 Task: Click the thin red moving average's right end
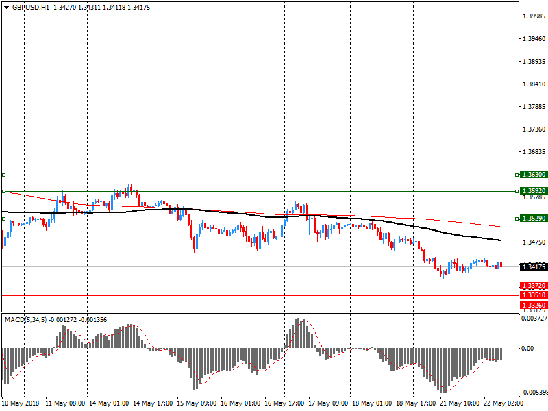[500, 226]
